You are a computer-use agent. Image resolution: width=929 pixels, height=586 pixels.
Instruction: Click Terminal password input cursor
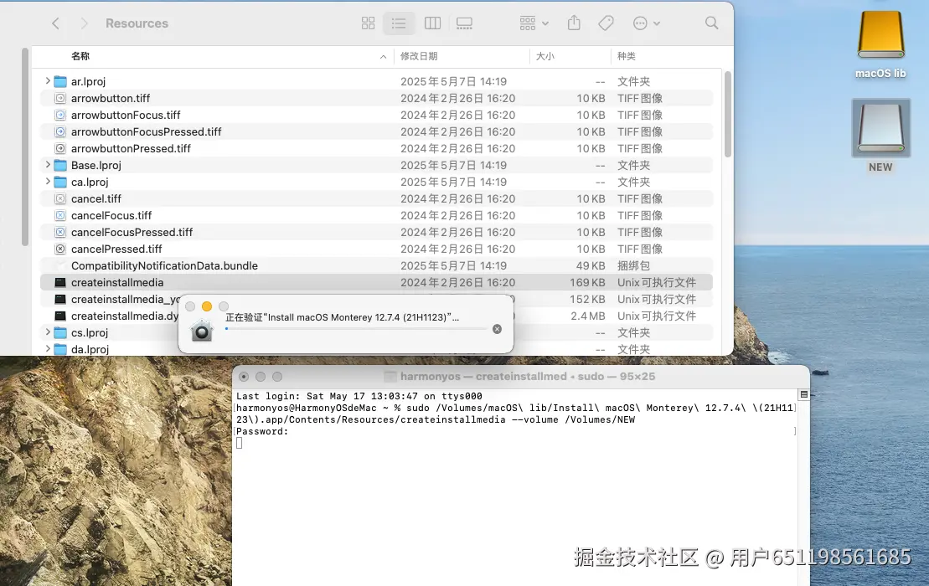coord(240,443)
